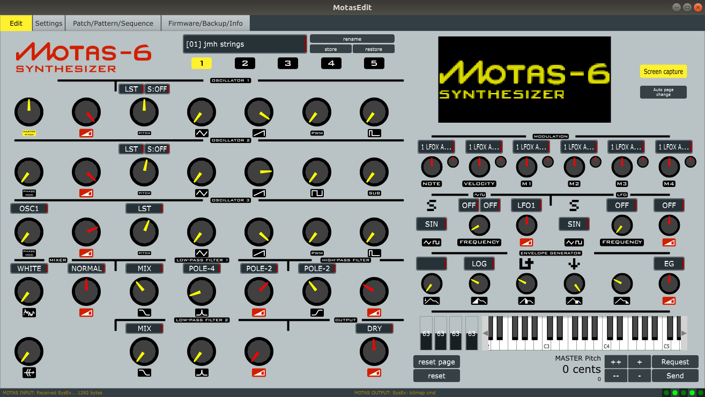Click Oscillator 2 SUB label icon
Screen dimensions: 705x397
pyautogui.click(x=374, y=193)
